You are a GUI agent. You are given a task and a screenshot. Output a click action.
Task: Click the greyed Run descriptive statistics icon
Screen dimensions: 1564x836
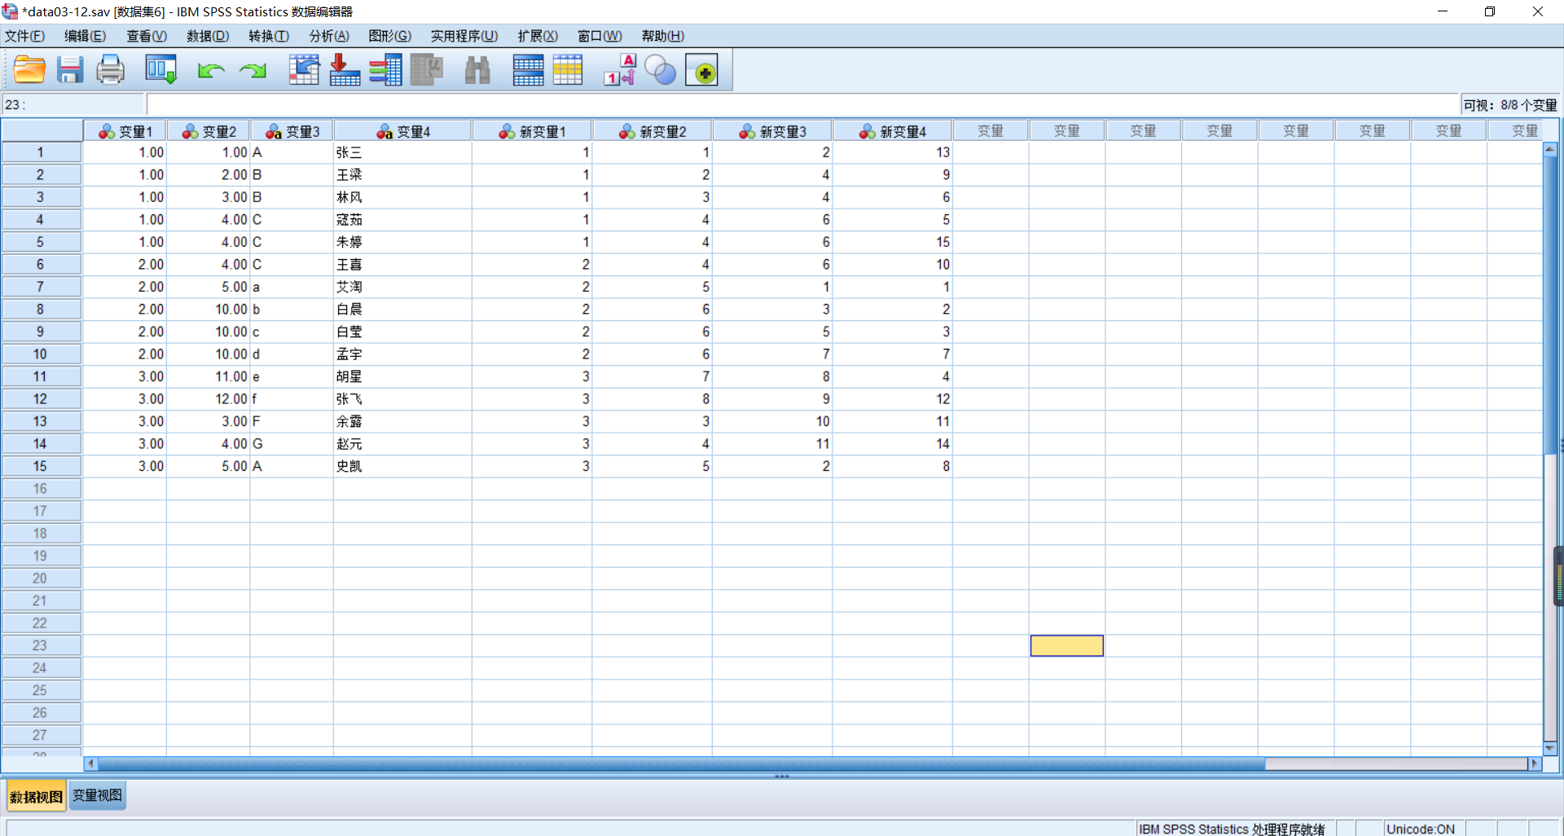point(426,70)
